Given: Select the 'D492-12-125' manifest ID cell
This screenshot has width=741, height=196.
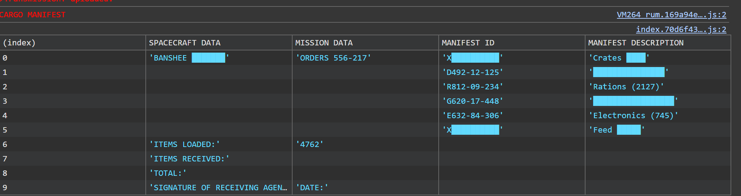Looking at the screenshot, I should tap(512, 72).
